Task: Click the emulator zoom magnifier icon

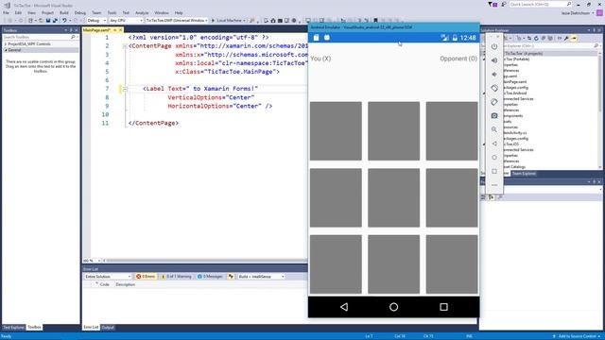Action: 494,129
